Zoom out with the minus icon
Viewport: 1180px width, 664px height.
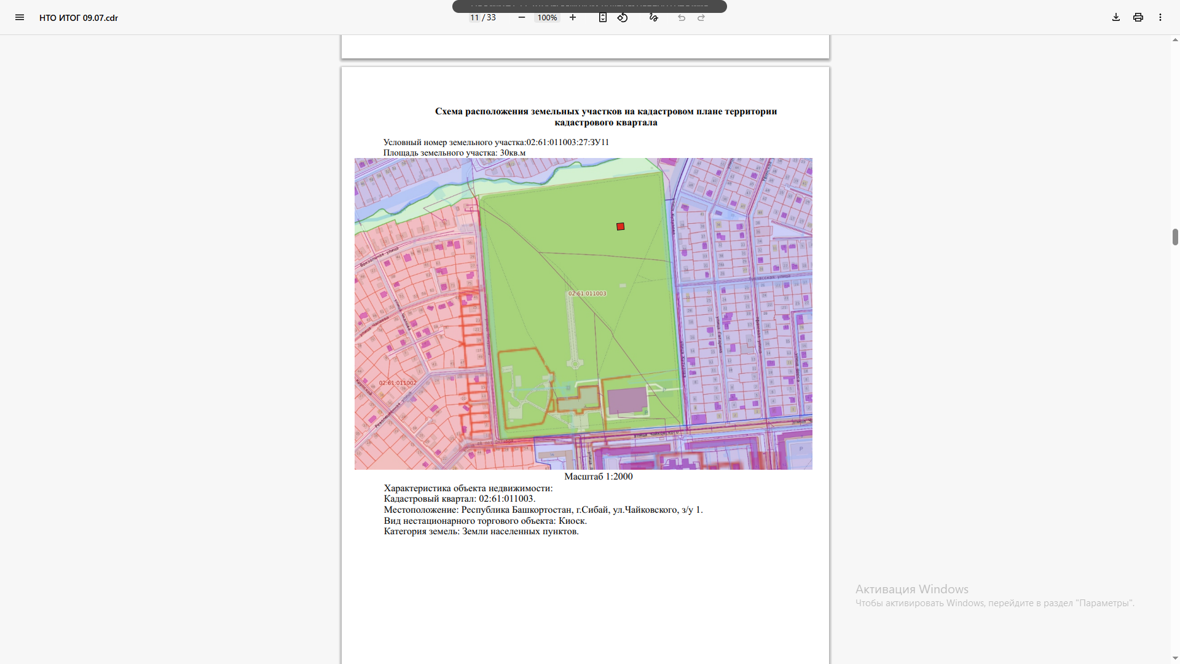(522, 17)
